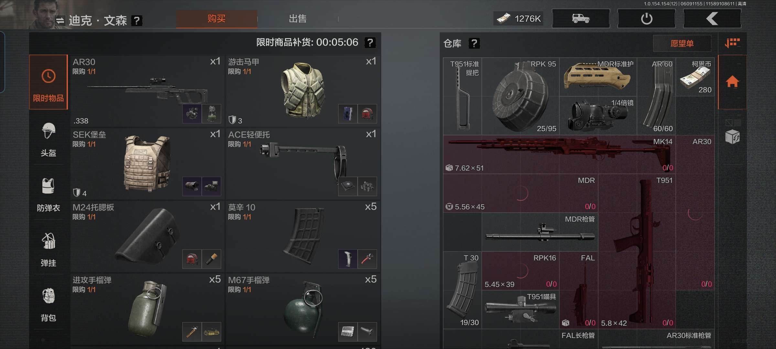776x349 pixels.
Task: Go back with the left arrow button
Action: click(712, 18)
